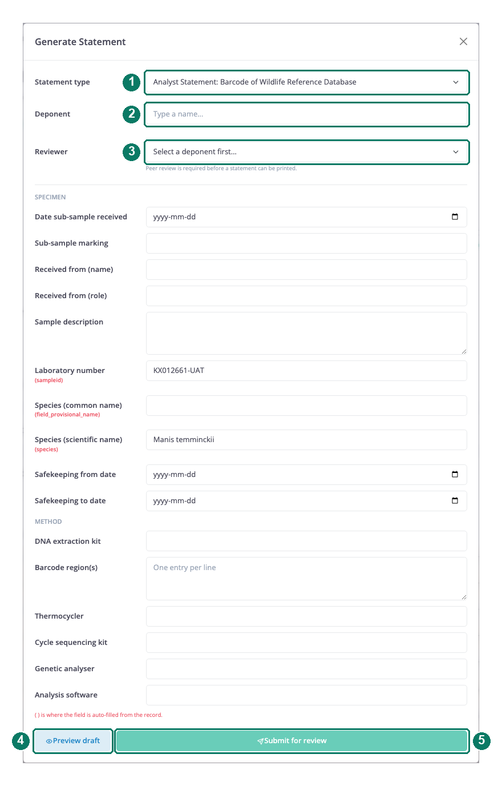The width and height of the screenshot is (502, 786).
Task: Click the Analysis software field
Action: pyautogui.click(x=306, y=695)
